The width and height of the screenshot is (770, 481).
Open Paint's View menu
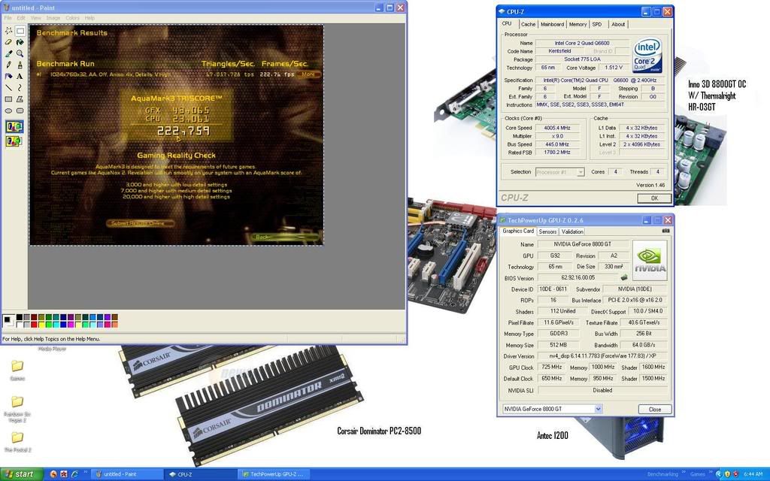coord(36,18)
